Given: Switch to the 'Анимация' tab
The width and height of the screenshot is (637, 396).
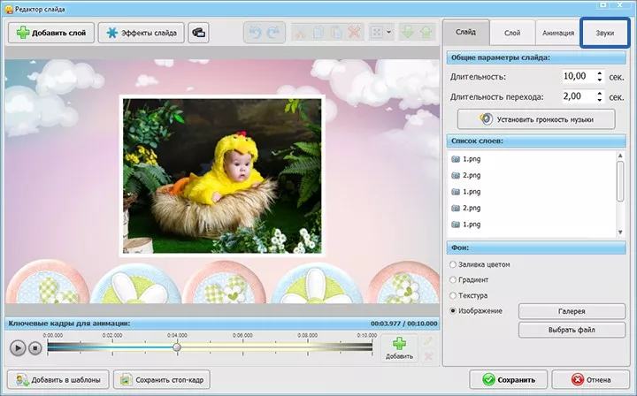Looking at the screenshot, I should [x=557, y=33].
